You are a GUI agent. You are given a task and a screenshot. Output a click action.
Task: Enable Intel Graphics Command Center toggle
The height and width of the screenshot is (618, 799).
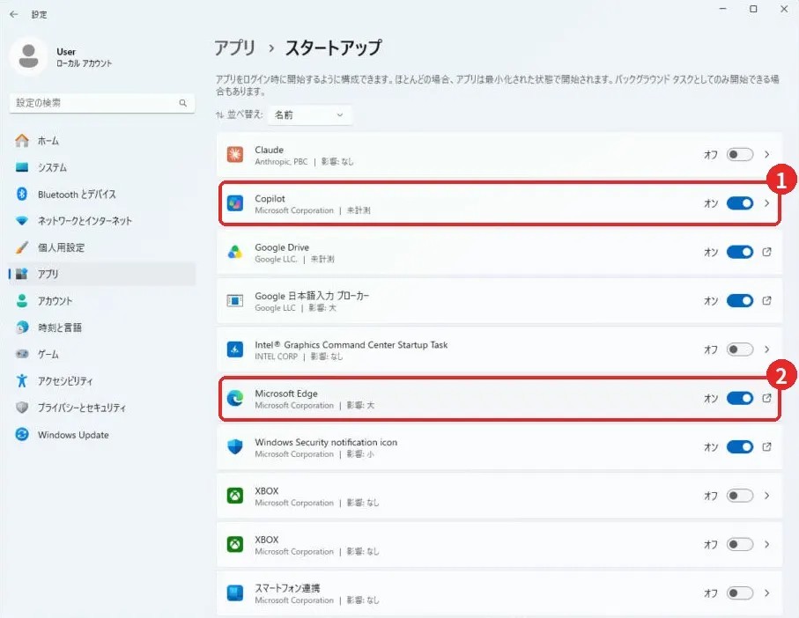point(740,349)
